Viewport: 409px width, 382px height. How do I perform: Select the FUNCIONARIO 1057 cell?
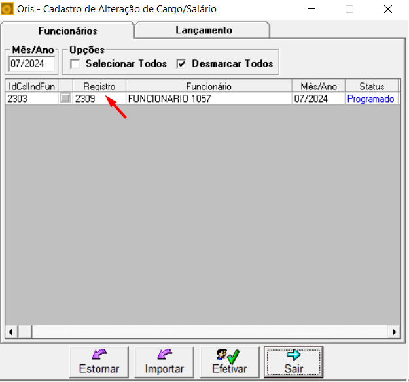[x=209, y=99]
